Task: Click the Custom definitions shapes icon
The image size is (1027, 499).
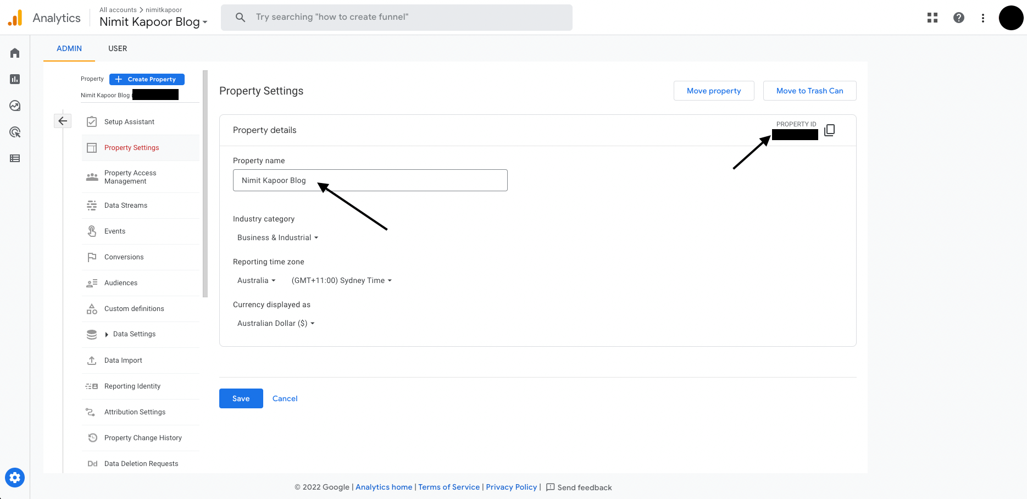Action: point(92,309)
